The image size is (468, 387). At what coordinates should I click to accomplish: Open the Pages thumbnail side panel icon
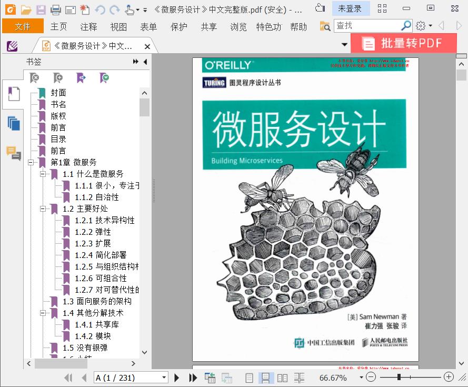click(x=14, y=123)
